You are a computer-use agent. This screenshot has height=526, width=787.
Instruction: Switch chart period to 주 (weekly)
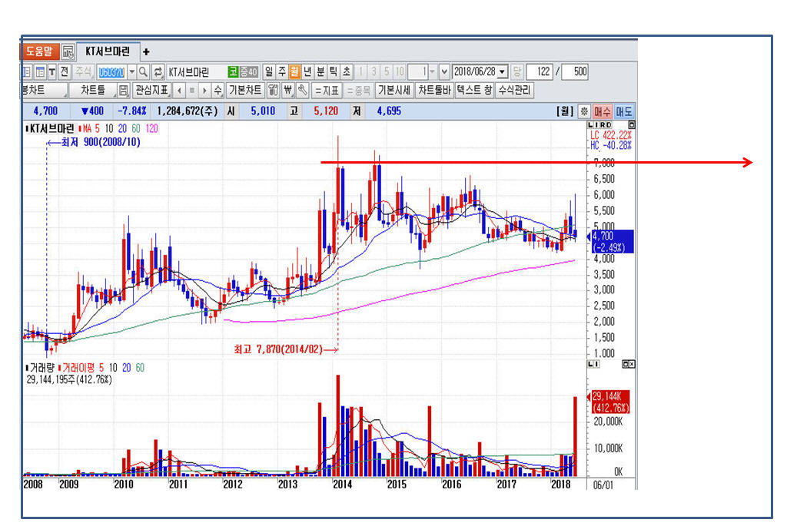[x=282, y=71]
